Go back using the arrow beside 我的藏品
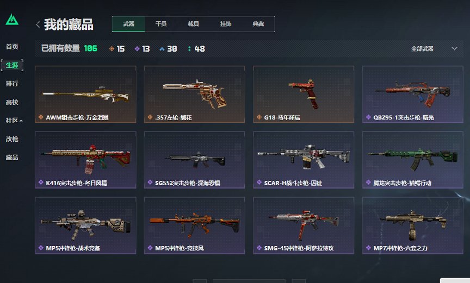The height and width of the screenshot is (283, 470). (38, 24)
